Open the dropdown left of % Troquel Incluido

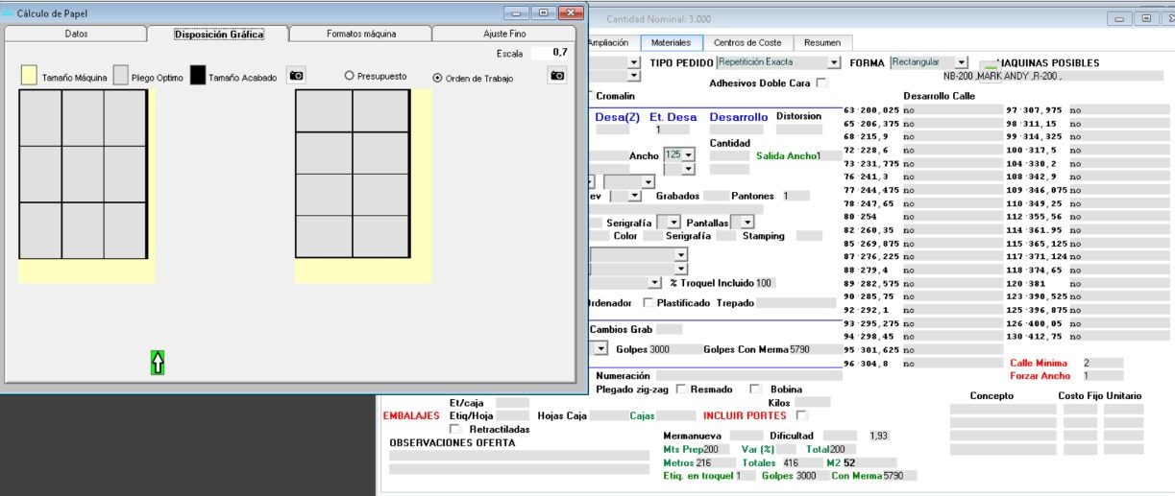(x=654, y=282)
